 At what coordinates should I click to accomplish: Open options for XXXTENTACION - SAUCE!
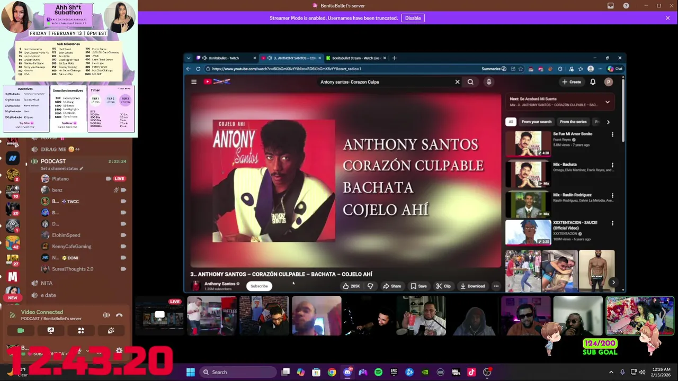(612, 223)
